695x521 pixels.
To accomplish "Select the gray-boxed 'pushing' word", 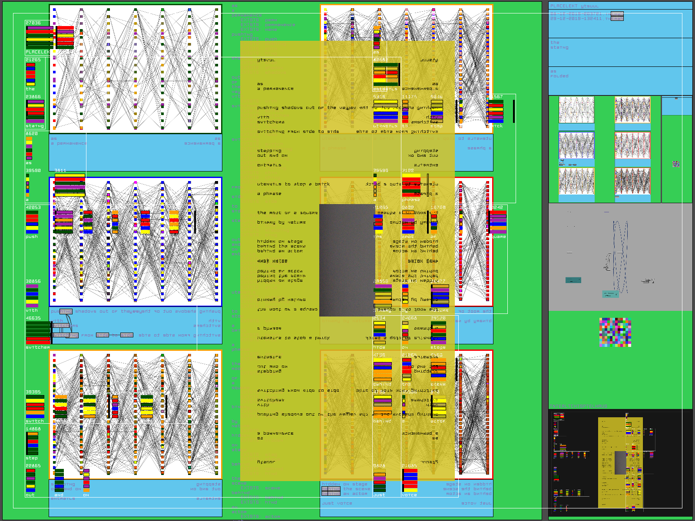I will coord(66,311).
